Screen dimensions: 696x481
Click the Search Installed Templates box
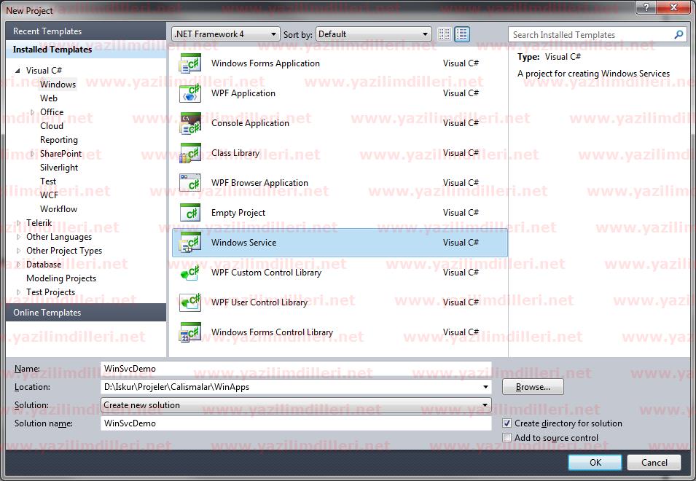pos(598,34)
